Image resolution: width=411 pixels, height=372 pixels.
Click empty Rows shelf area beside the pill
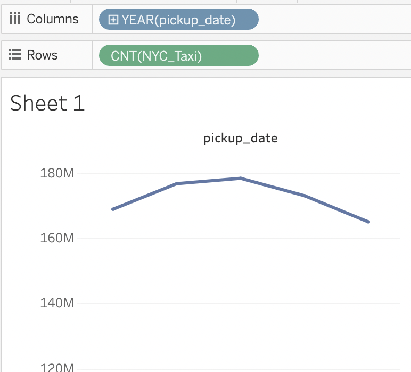click(335, 55)
